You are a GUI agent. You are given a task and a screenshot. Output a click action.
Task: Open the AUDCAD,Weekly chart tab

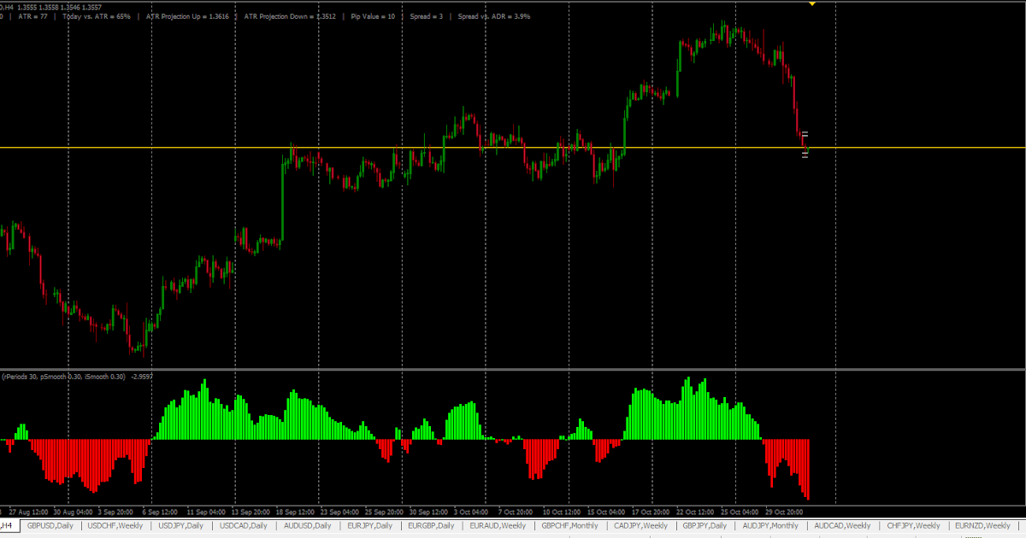pyautogui.click(x=842, y=526)
